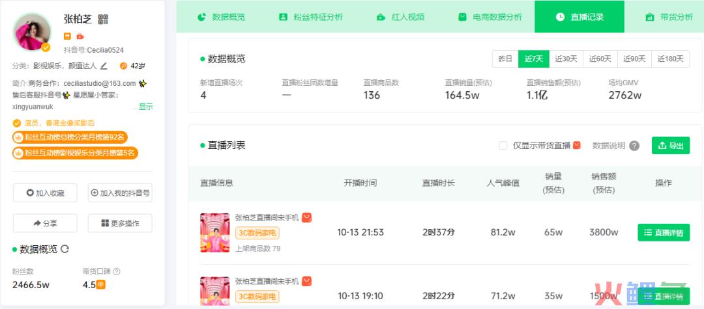Export the list with 导出 button

coord(671,146)
